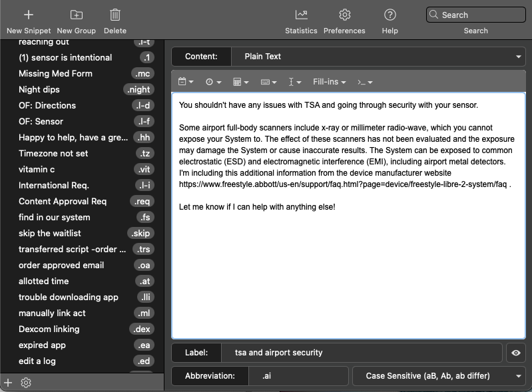Select the '(1) sensor is intentional' snippet
This screenshot has width=532, height=392.
point(82,58)
